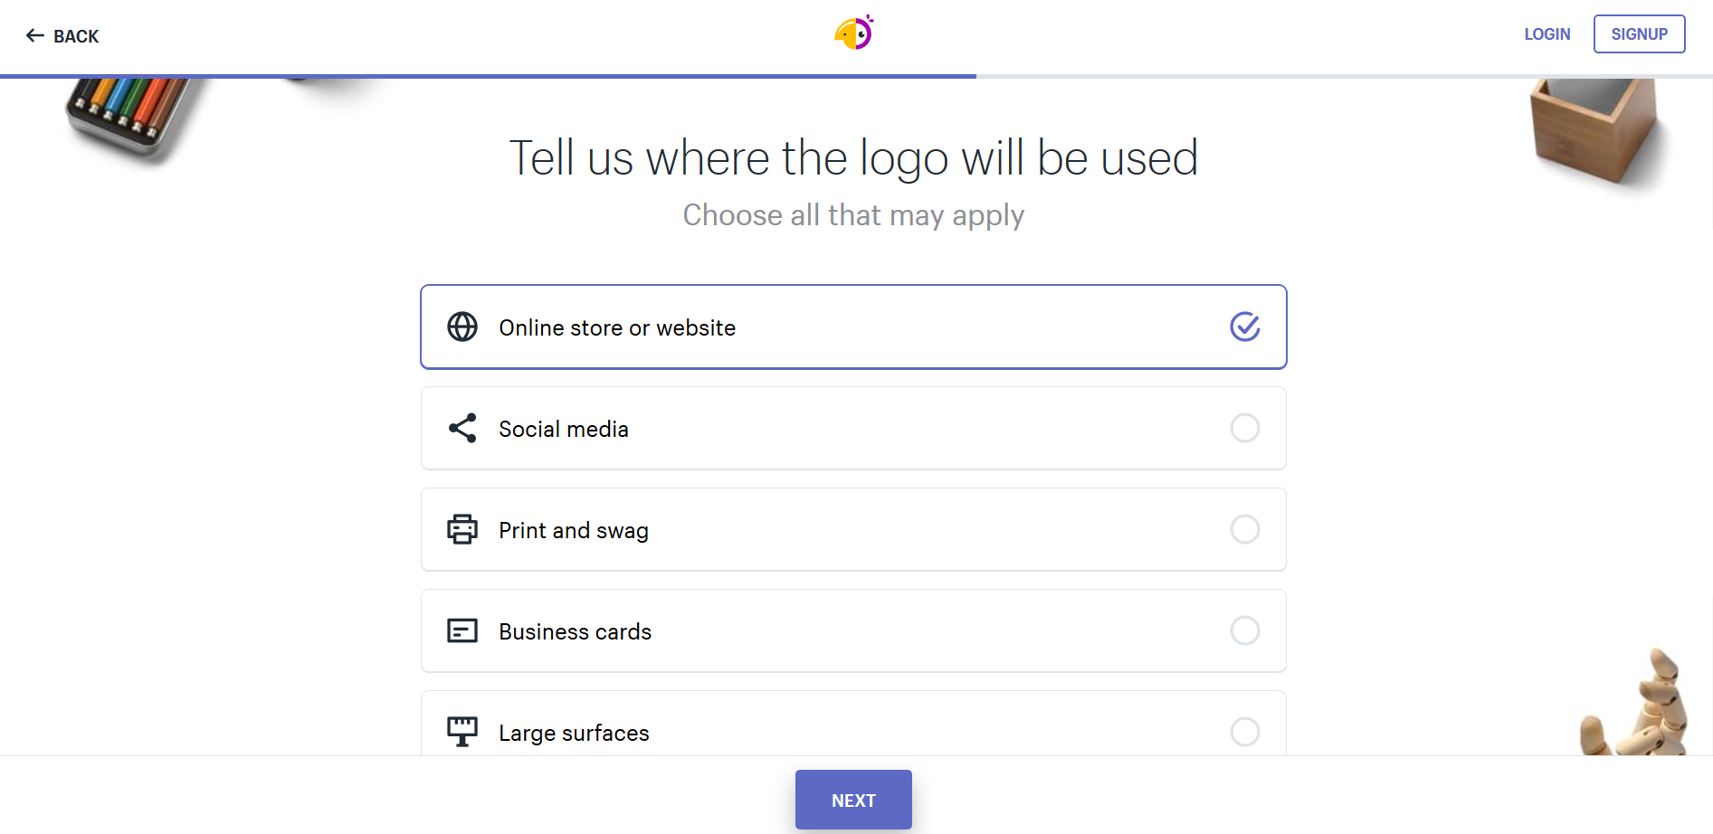Tick the Print and swag circle
Viewport: 1713px width, 834px height.
pyautogui.click(x=1245, y=529)
